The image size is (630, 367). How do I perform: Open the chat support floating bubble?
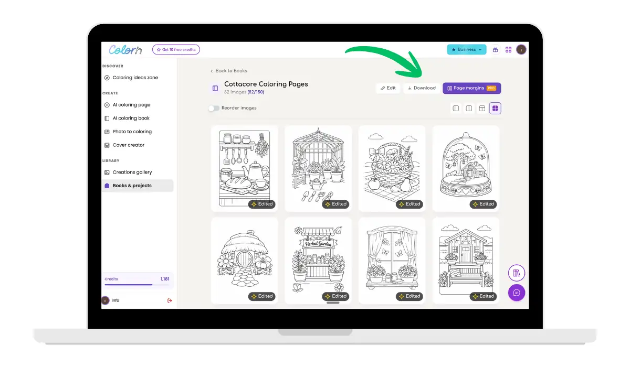[516, 293]
